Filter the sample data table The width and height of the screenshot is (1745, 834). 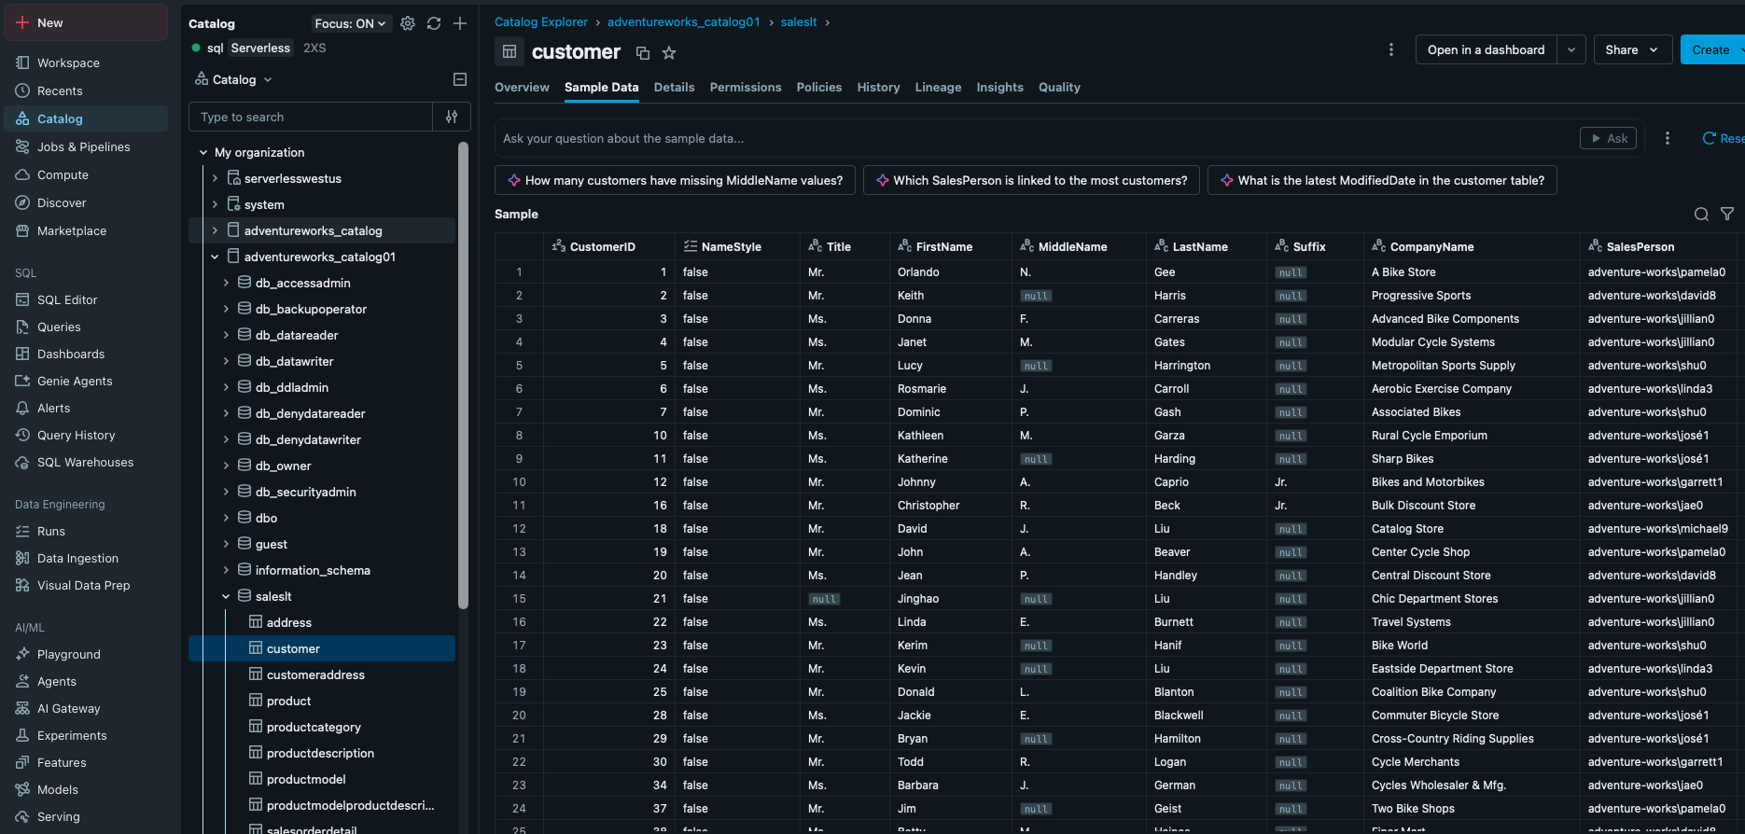pyautogui.click(x=1727, y=214)
